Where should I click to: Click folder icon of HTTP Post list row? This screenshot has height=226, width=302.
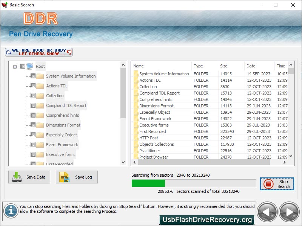pyautogui.click(x=136, y=138)
